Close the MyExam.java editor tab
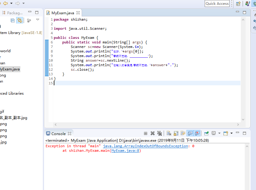256x190 pixels. pyautogui.click(x=78, y=13)
